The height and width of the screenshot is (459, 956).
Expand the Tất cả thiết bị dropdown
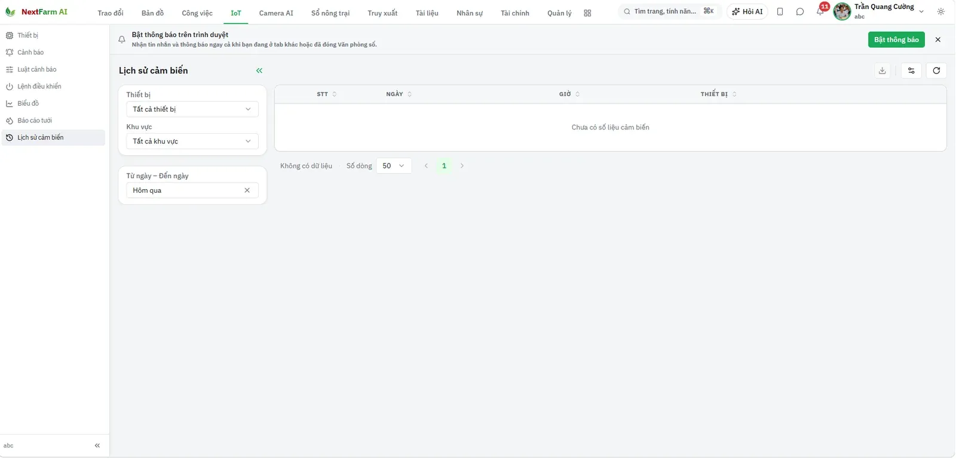pyautogui.click(x=192, y=109)
